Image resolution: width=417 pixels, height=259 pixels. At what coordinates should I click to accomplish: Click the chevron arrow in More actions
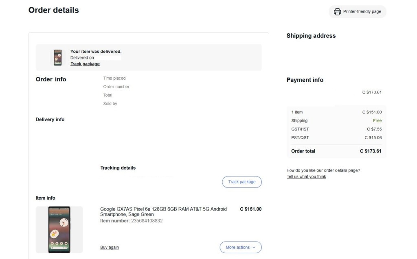click(x=254, y=247)
